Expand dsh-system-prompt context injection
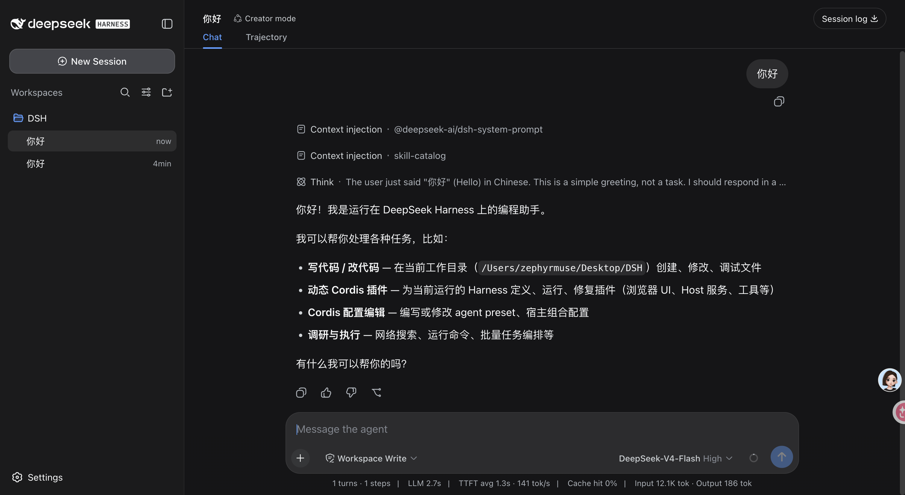Screen dimensions: 905x495 pyautogui.click(x=420, y=129)
